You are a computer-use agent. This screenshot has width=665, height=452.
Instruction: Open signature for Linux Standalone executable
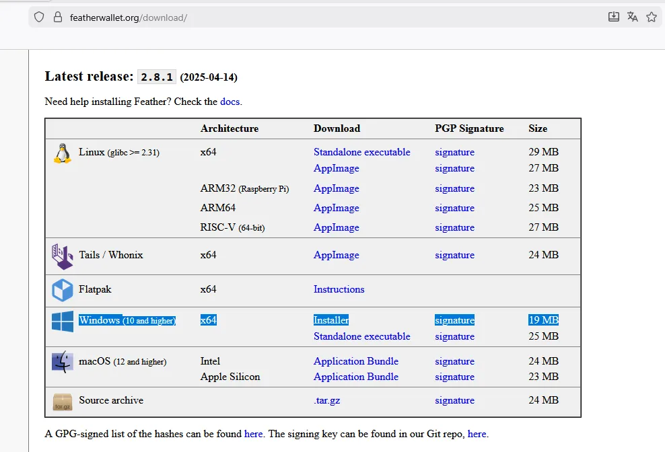pyautogui.click(x=454, y=152)
